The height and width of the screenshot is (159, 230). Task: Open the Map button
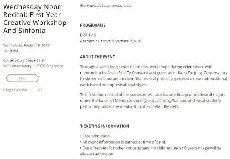tap(22, 78)
